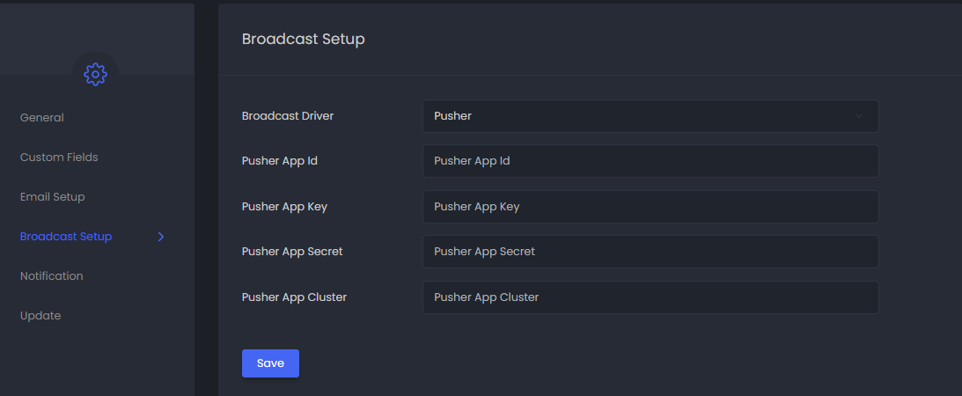Click the Pusher App Secret label
Screen dimensions: 962x396
[x=292, y=252]
